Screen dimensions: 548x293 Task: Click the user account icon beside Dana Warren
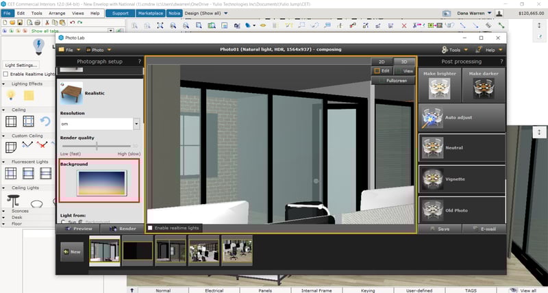pos(499,13)
